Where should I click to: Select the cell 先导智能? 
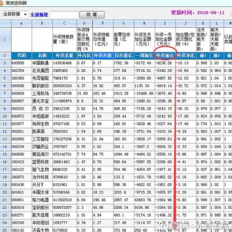(42, 78)
